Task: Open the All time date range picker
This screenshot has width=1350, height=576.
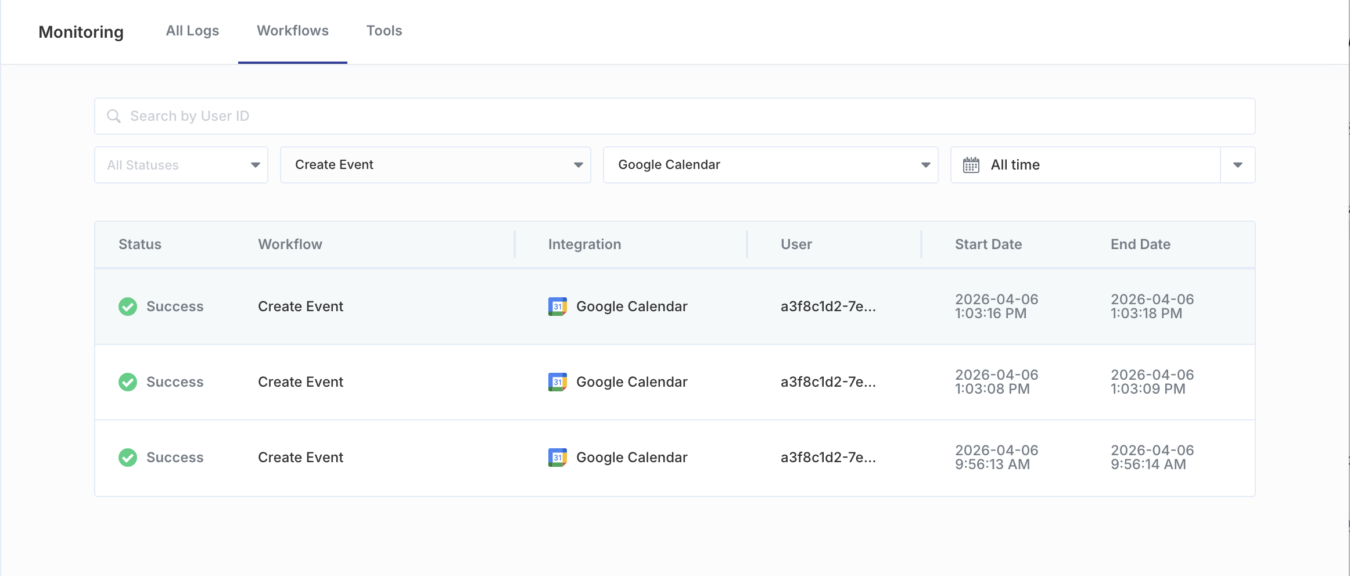Action: (1086, 165)
